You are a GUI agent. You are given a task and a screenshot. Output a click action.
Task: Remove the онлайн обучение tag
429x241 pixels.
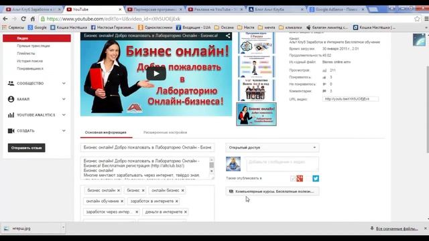pos(122,201)
